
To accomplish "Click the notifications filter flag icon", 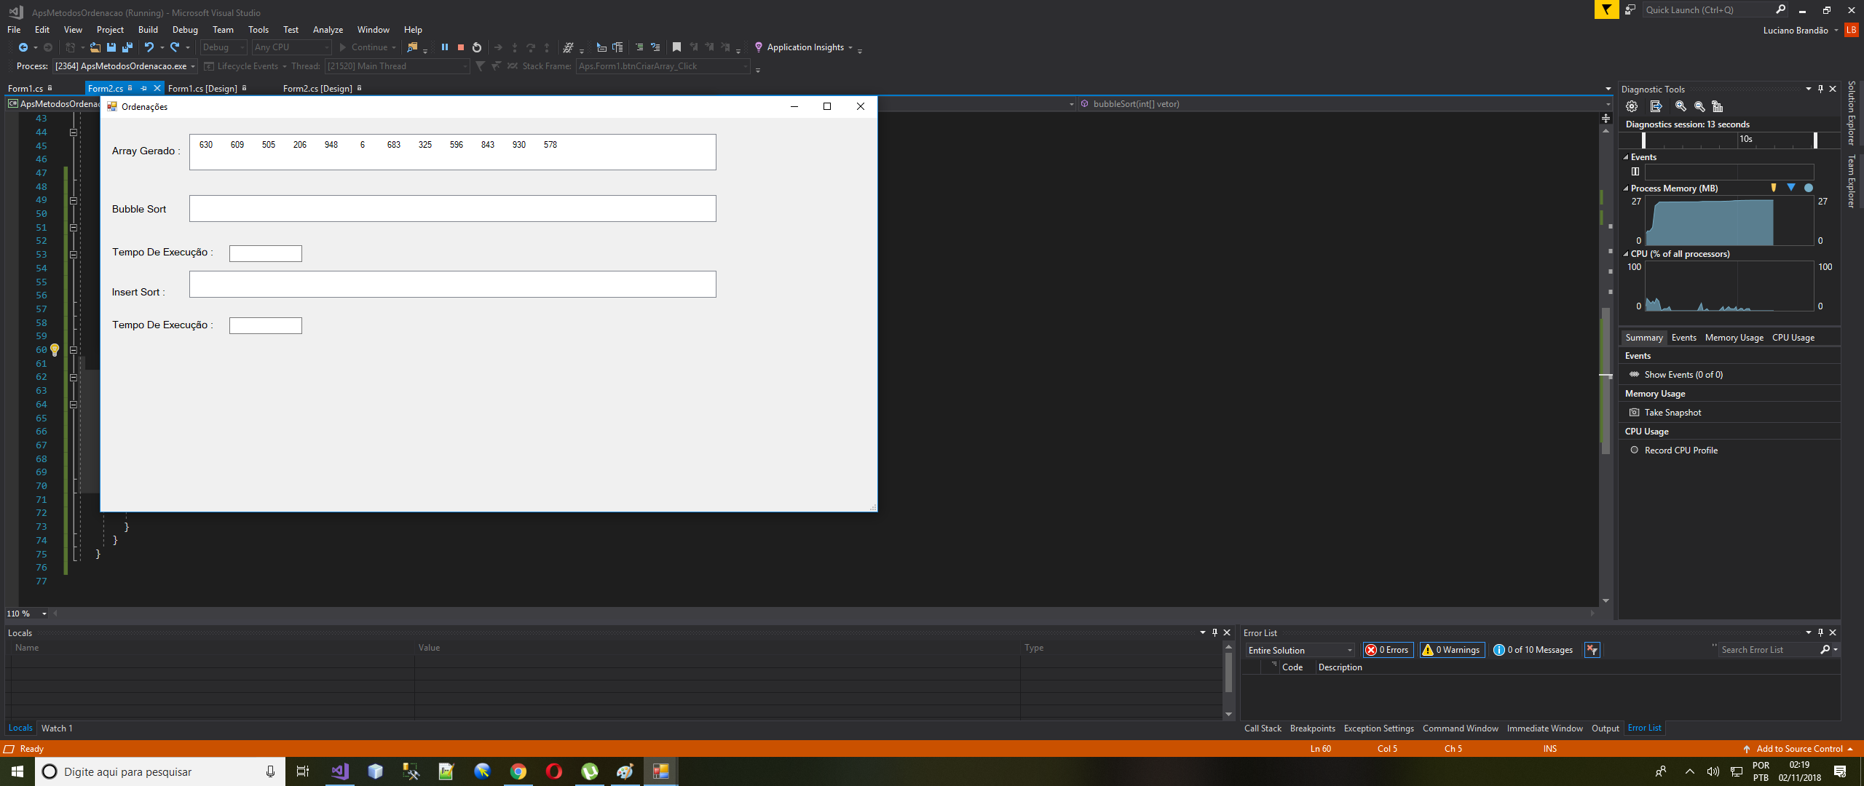I will pos(1606,9).
